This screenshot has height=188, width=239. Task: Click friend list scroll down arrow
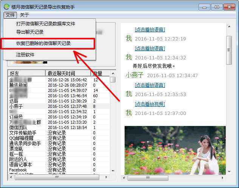tap(113, 171)
